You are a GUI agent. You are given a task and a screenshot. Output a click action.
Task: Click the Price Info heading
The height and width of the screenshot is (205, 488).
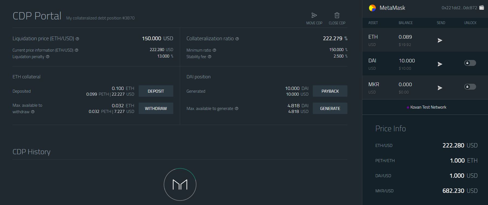coord(390,129)
